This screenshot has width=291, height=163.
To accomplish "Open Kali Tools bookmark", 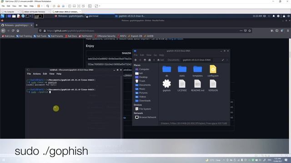I will 40,36.
